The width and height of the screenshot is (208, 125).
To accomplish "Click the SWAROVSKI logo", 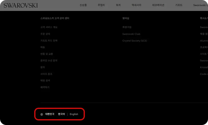I will (21, 5).
